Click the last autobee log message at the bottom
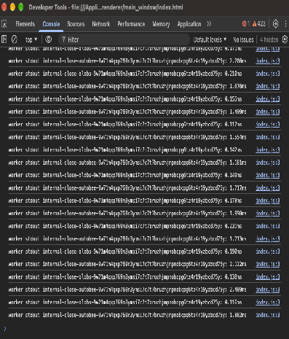 tap(127, 315)
